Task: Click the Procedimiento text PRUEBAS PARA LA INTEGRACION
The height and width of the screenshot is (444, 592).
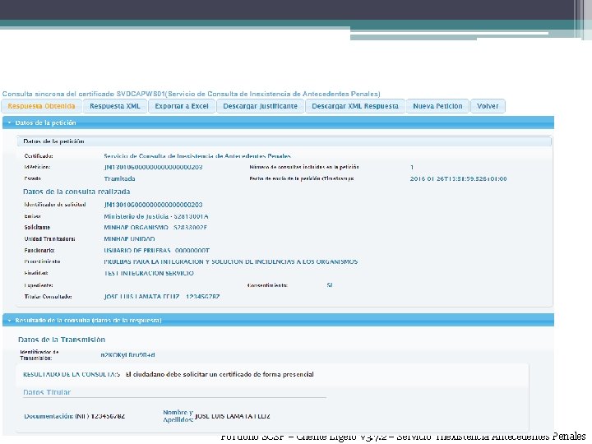Action: coord(231,261)
